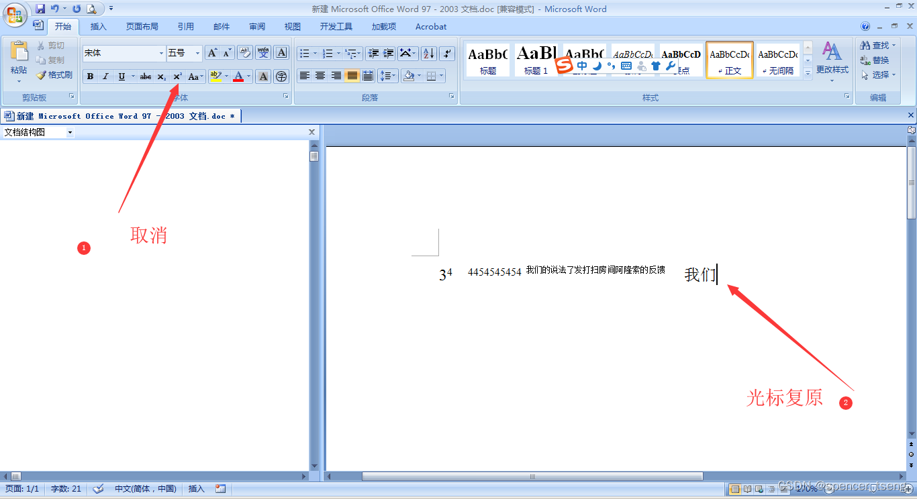
Task: Open print preview from Quick Access toolbar
Action: point(91,9)
